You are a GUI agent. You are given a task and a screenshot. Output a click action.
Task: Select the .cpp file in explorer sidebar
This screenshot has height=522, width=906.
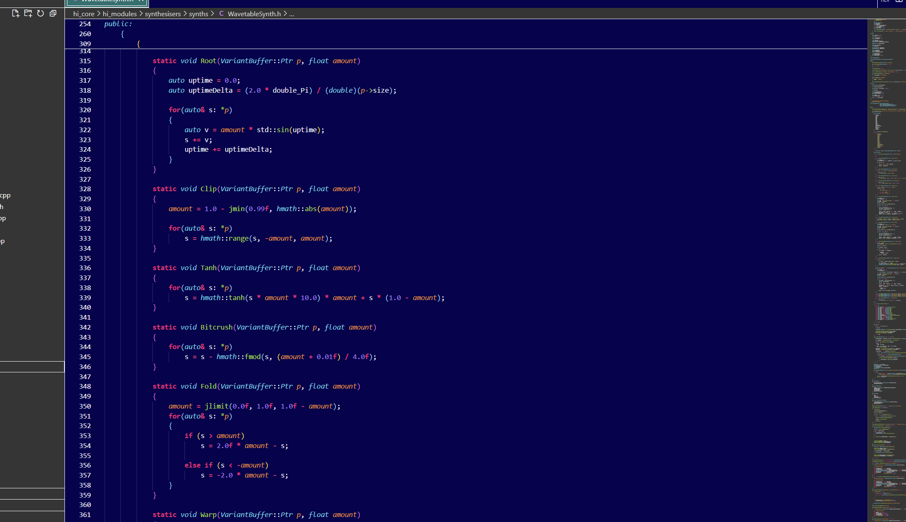tap(5, 195)
